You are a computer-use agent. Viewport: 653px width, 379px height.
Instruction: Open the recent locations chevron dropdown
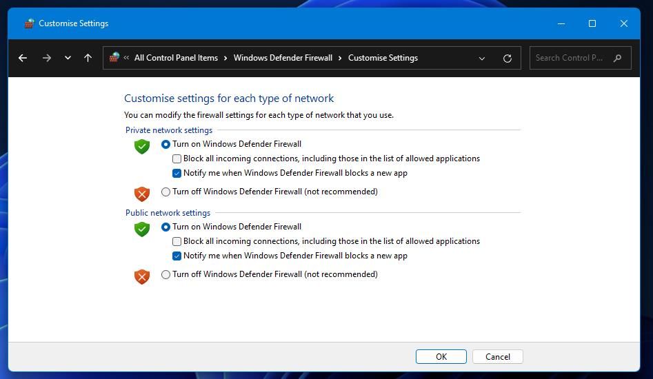tap(68, 59)
